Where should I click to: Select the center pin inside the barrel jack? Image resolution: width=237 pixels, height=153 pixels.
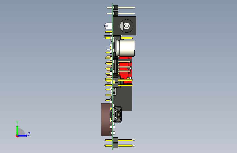pos(127,26)
